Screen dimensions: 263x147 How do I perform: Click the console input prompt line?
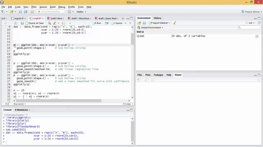(x=67, y=142)
